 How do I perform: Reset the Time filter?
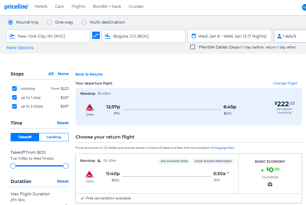[x=63, y=123]
